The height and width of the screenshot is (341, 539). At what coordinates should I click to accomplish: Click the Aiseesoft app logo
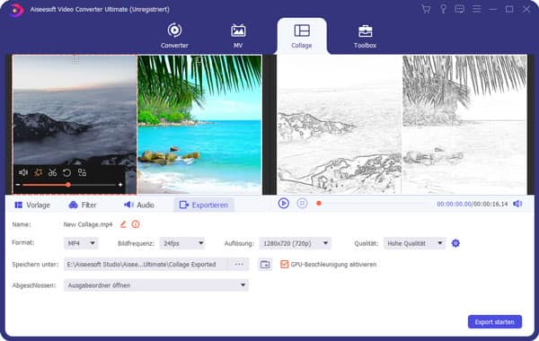[x=15, y=10]
